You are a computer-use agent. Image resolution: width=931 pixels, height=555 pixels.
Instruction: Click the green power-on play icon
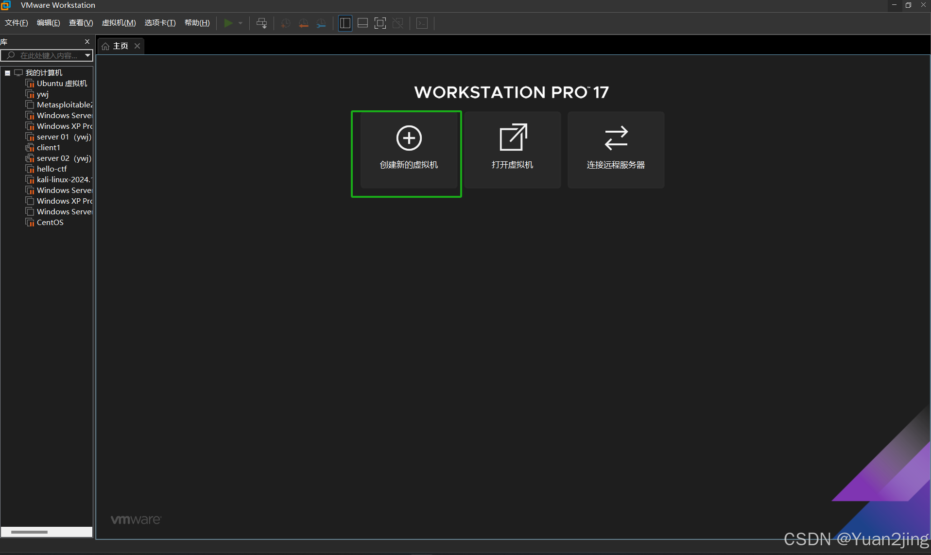(x=228, y=23)
